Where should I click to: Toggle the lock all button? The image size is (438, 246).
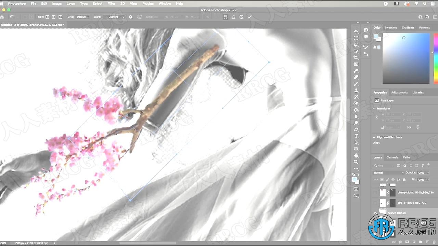click(x=404, y=179)
